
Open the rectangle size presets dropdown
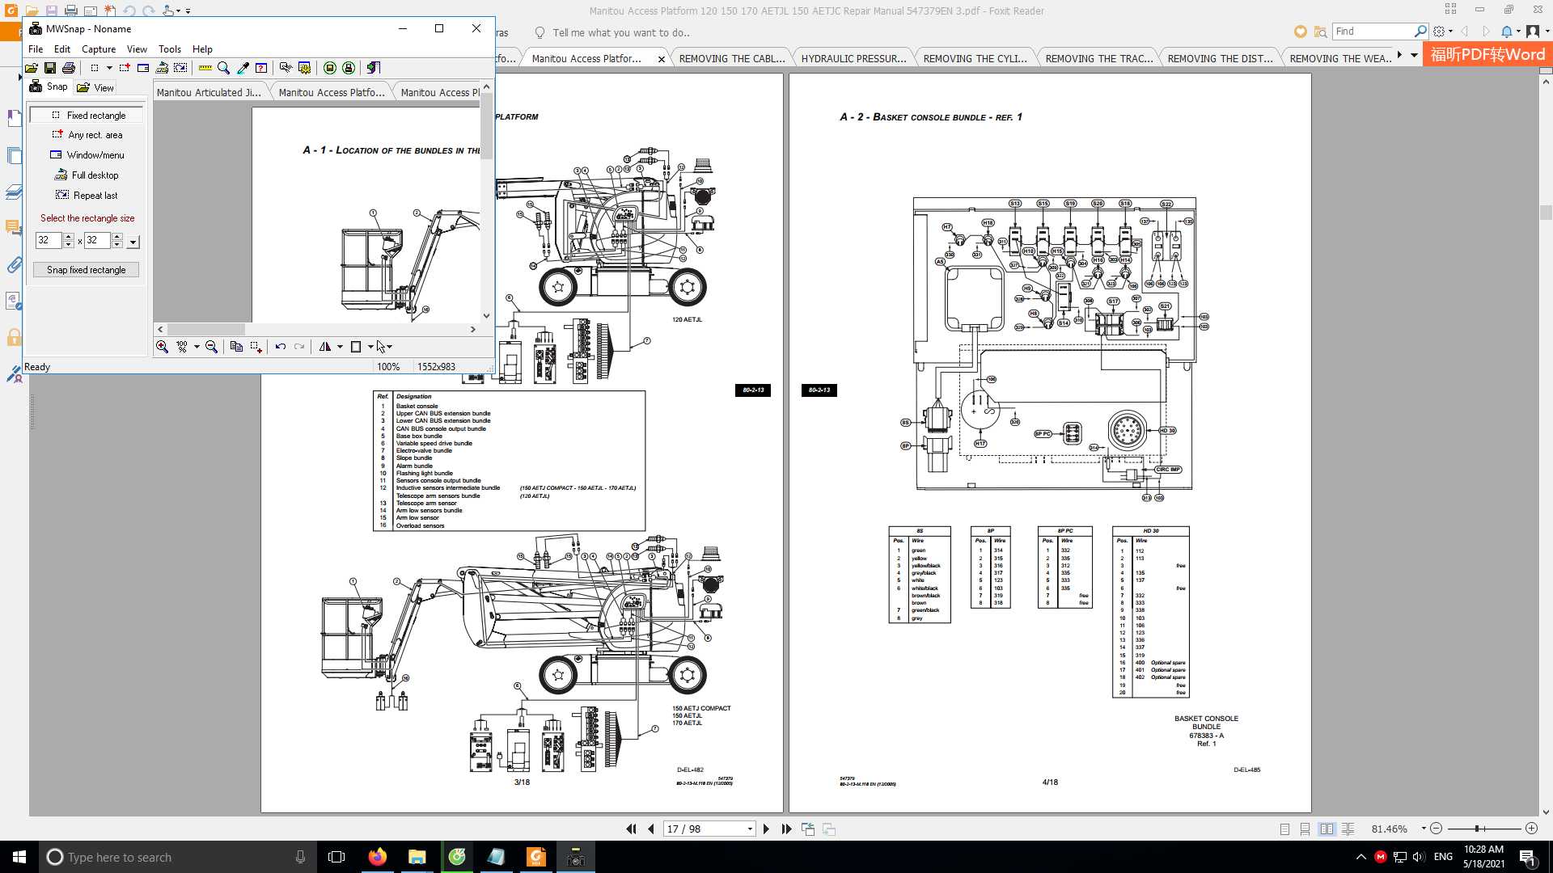click(x=133, y=242)
